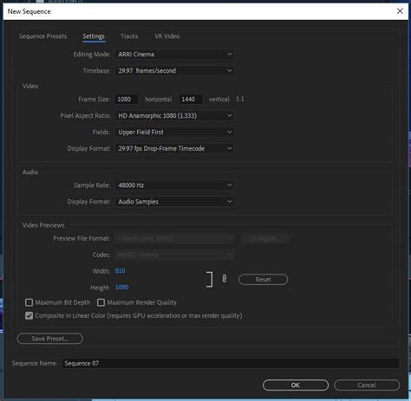
Task: Open the VR Video tab
Action: coord(166,36)
